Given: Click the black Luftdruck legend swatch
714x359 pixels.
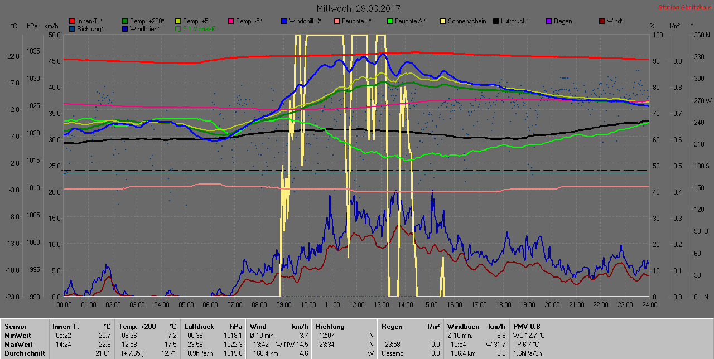Looking at the screenshot, I should point(496,21).
